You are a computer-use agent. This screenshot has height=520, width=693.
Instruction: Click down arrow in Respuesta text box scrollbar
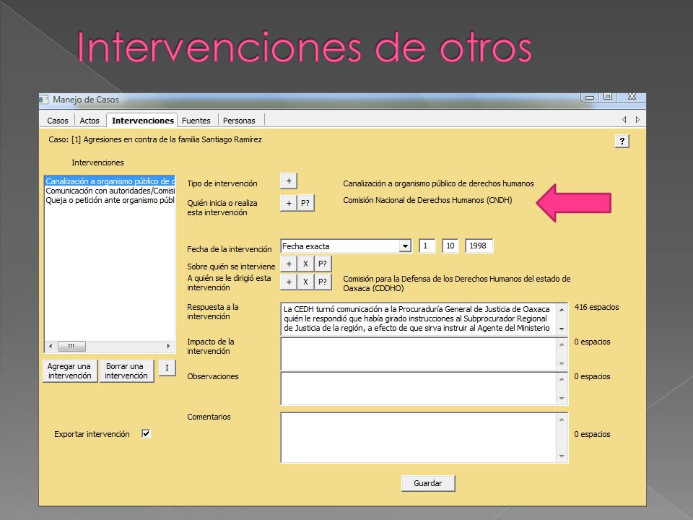click(x=562, y=329)
